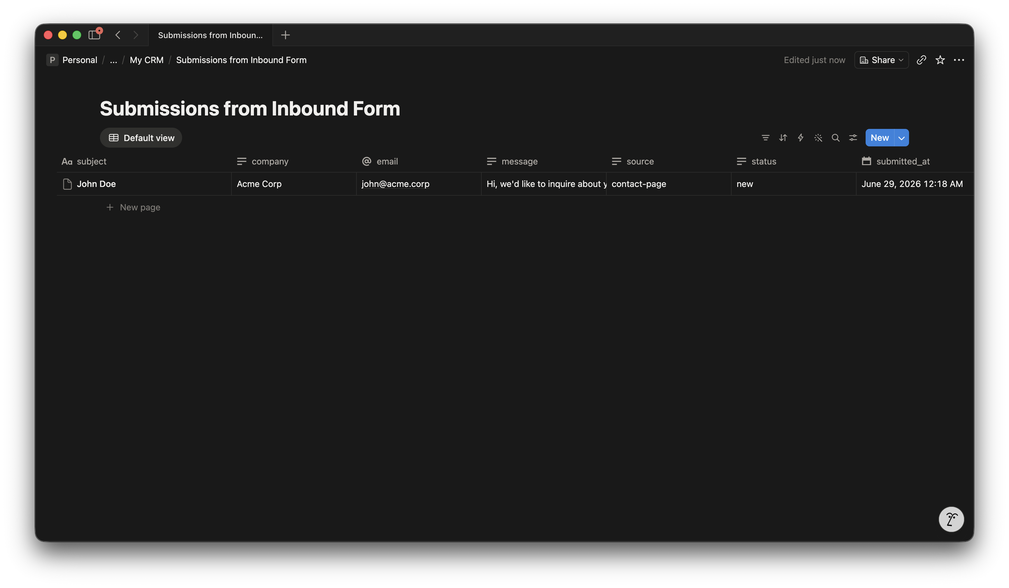Click the john@acme.corp email cell
Image resolution: width=1009 pixels, height=588 pixels.
tap(418, 184)
